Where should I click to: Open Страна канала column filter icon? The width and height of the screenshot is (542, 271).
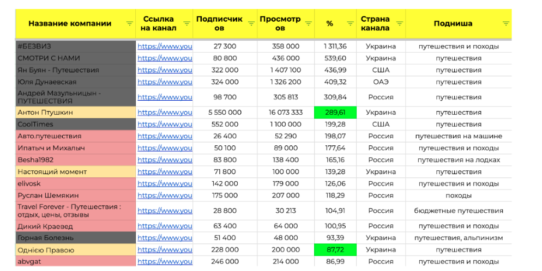coord(400,23)
